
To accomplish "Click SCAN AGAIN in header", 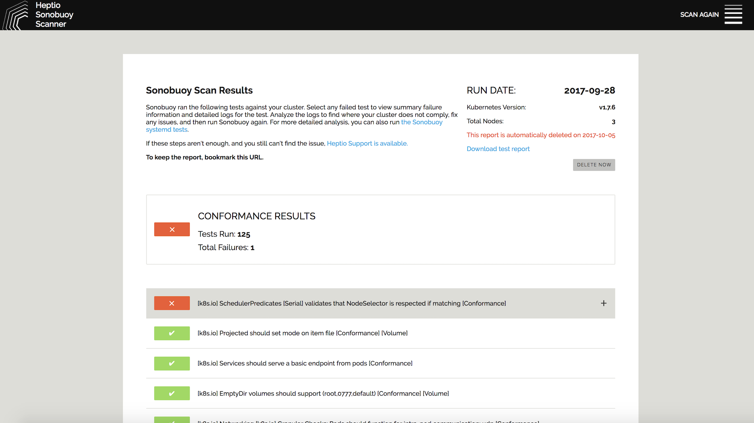I will (699, 15).
